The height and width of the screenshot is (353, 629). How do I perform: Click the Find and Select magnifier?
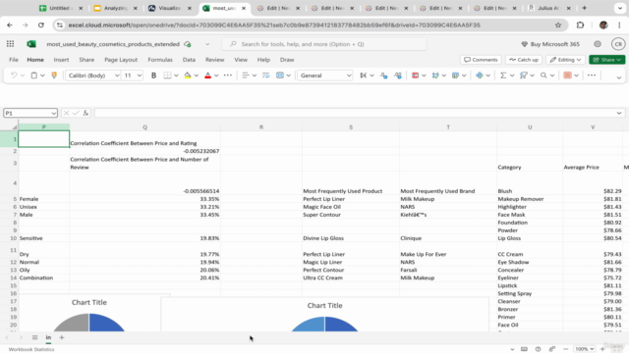pyautogui.click(x=543, y=76)
